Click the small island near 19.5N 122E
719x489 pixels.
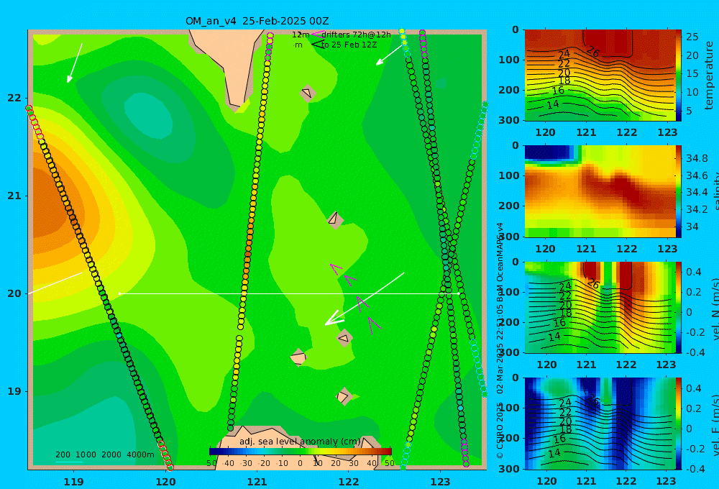coord(344,338)
